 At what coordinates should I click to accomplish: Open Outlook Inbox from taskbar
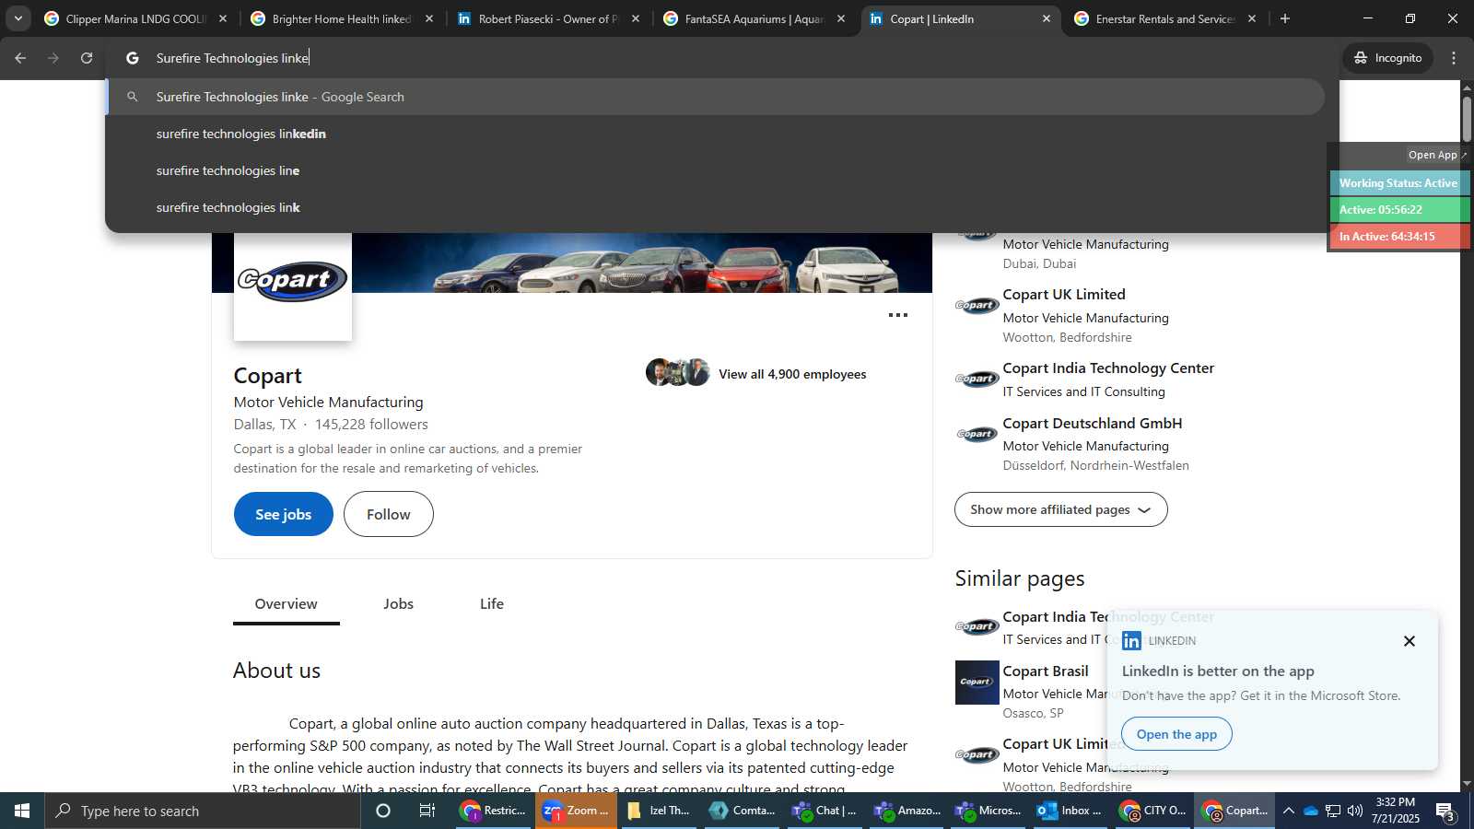click(x=1070, y=811)
